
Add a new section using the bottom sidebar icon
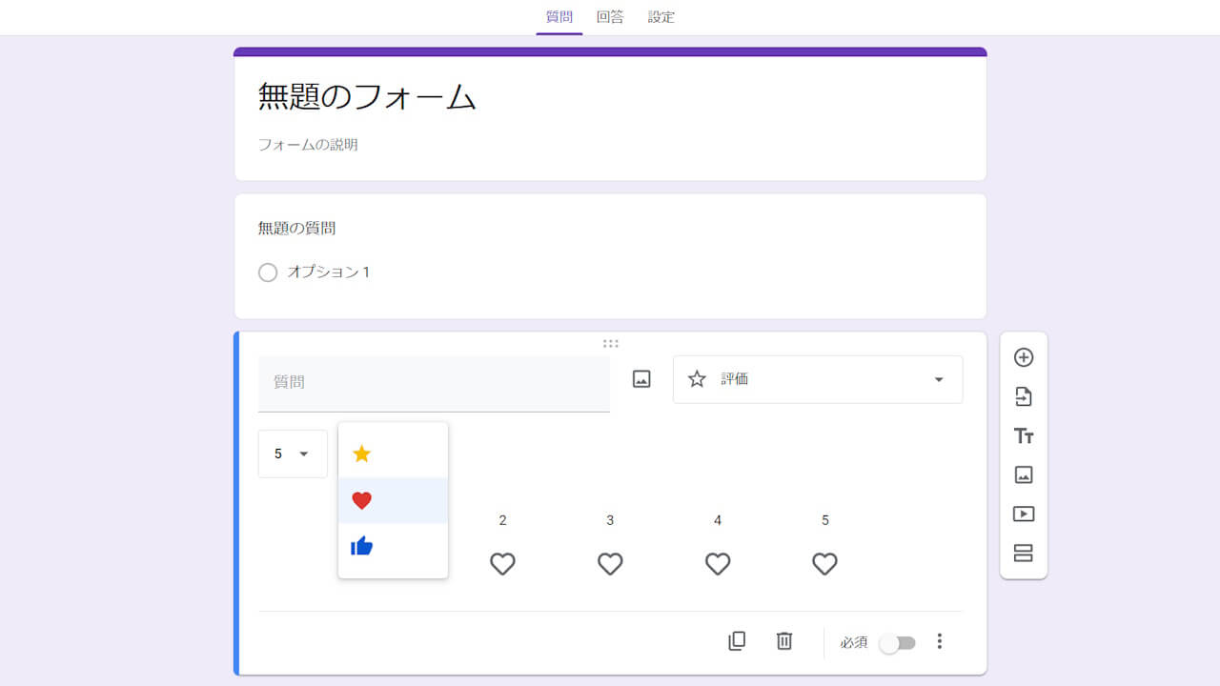pyautogui.click(x=1023, y=553)
